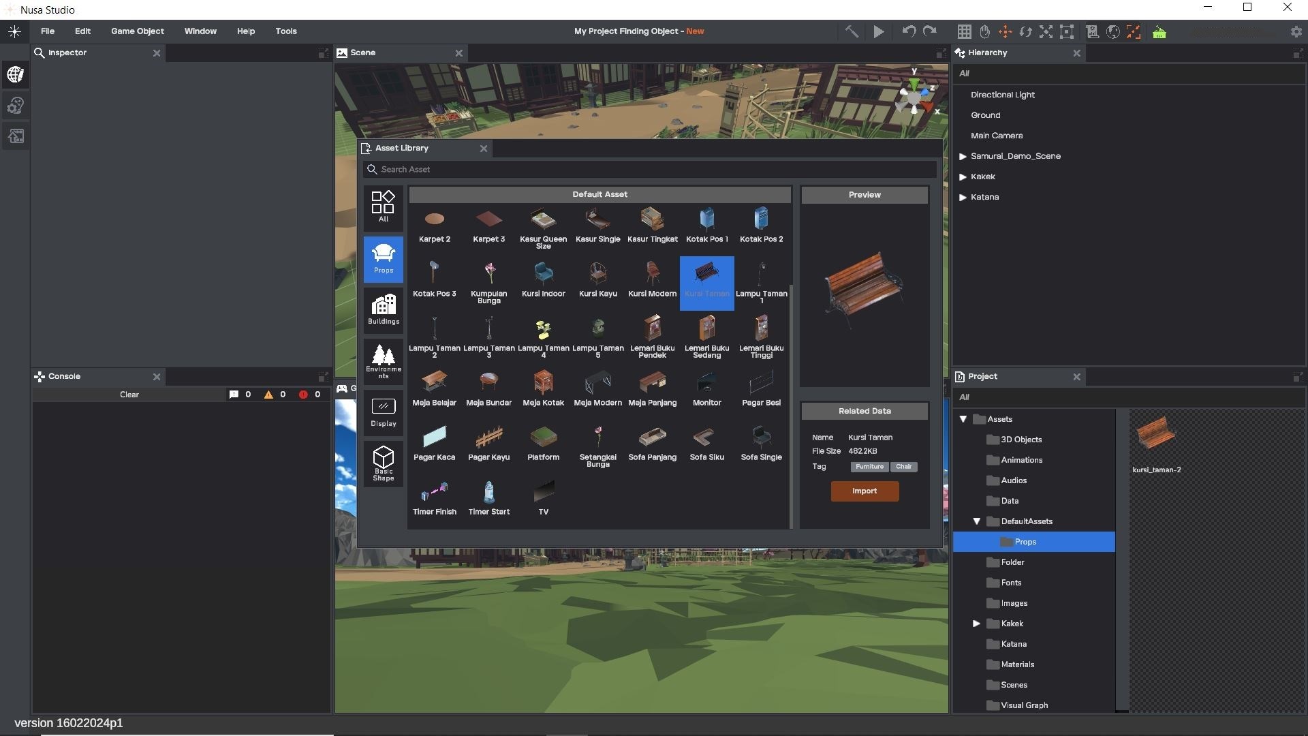
Task: Select the Hand pan tool
Action: 984,31
